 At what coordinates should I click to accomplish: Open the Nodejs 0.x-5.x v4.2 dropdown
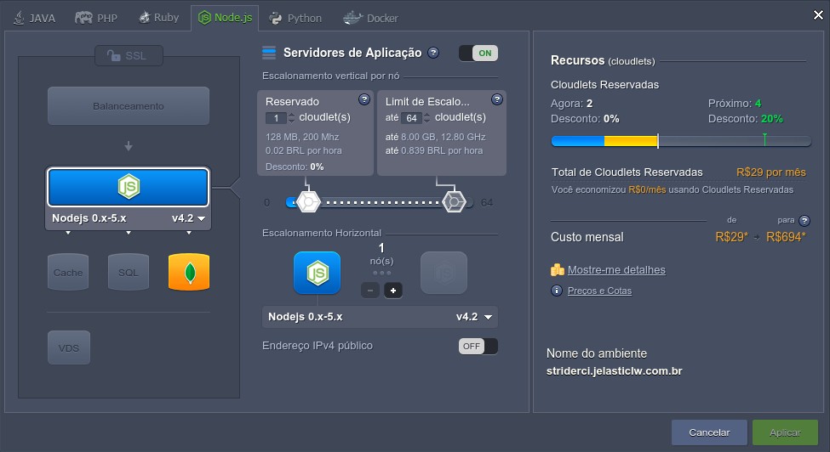(x=380, y=317)
